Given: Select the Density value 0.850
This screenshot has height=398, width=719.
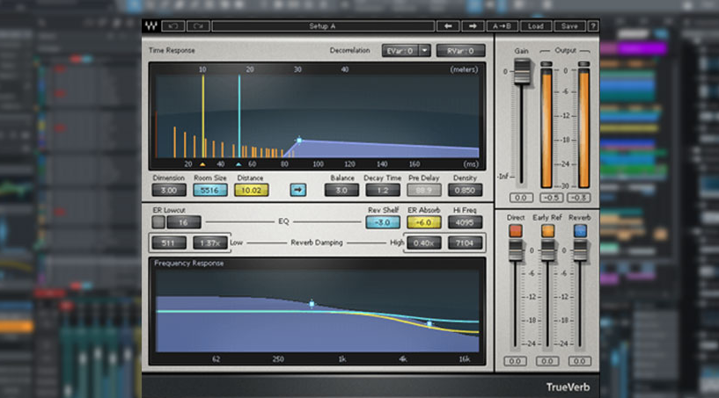Looking at the screenshot, I should pyautogui.click(x=465, y=190).
